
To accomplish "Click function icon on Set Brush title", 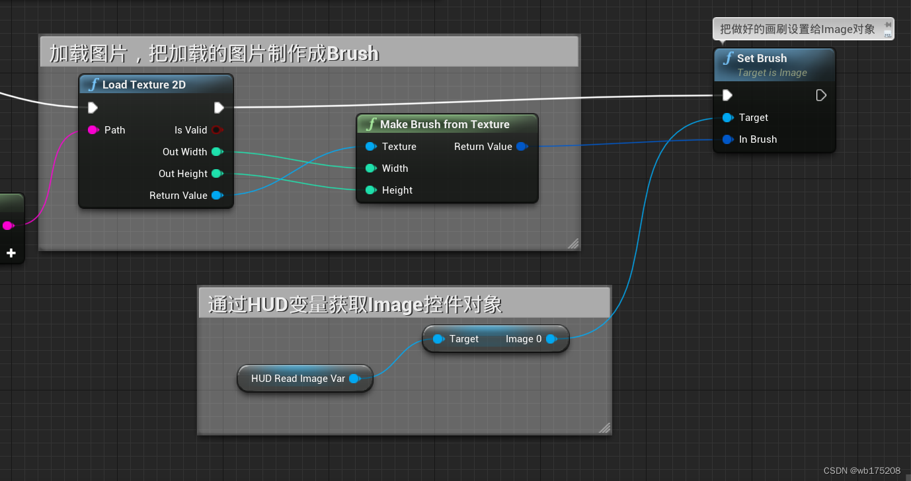I will tap(728, 58).
